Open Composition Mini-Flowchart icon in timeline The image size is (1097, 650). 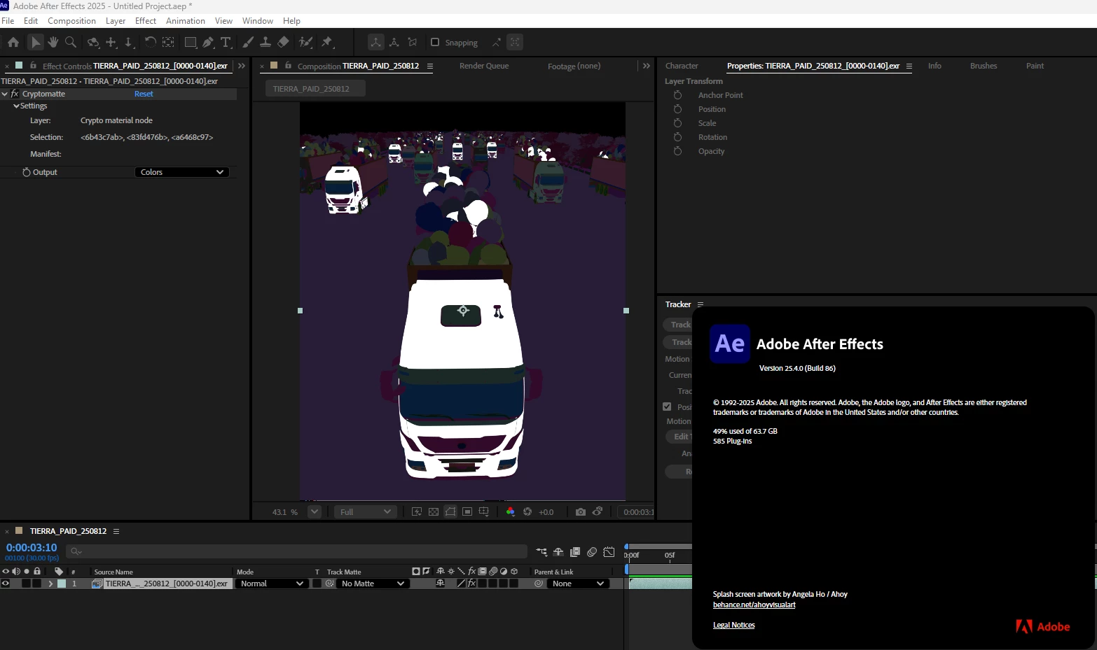point(541,552)
